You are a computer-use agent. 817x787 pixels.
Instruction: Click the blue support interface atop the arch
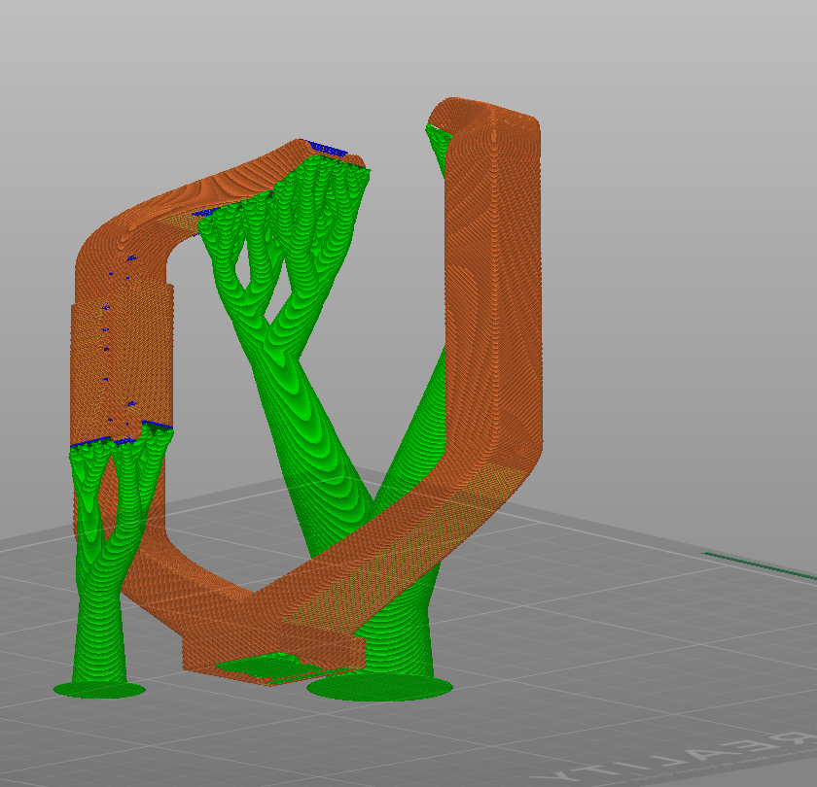click(x=328, y=149)
